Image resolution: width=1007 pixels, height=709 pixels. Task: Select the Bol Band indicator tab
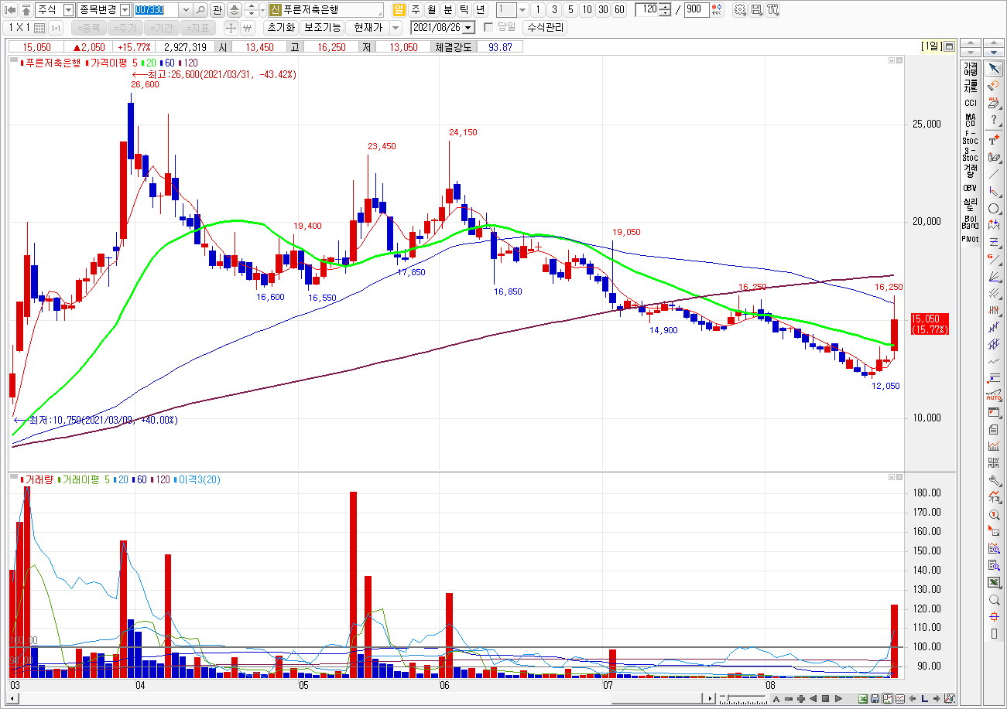click(x=970, y=222)
